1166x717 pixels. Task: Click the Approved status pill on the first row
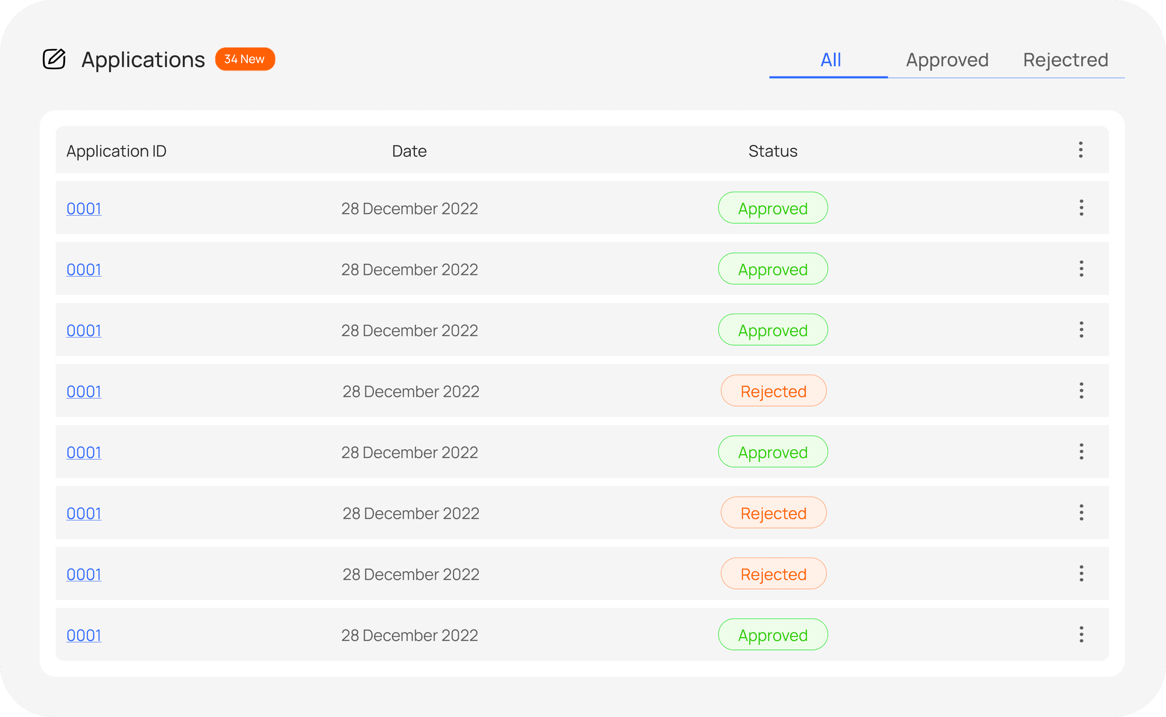772,208
